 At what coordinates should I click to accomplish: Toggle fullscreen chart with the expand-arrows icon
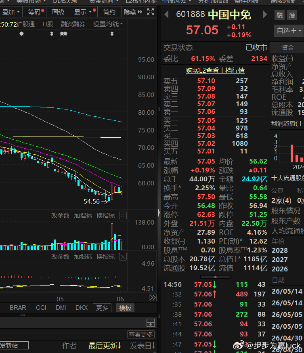[151, 12]
